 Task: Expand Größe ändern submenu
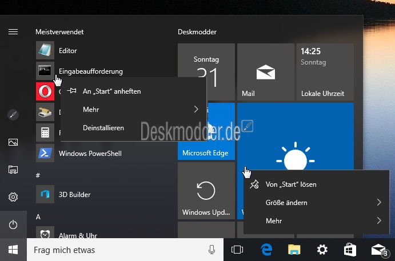(x=317, y=202)
